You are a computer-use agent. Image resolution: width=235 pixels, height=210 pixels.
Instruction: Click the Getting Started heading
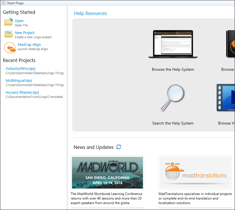click(x=19, y=12)
